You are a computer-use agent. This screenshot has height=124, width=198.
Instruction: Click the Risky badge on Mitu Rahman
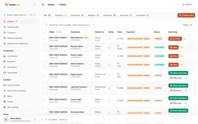[86, 37]
